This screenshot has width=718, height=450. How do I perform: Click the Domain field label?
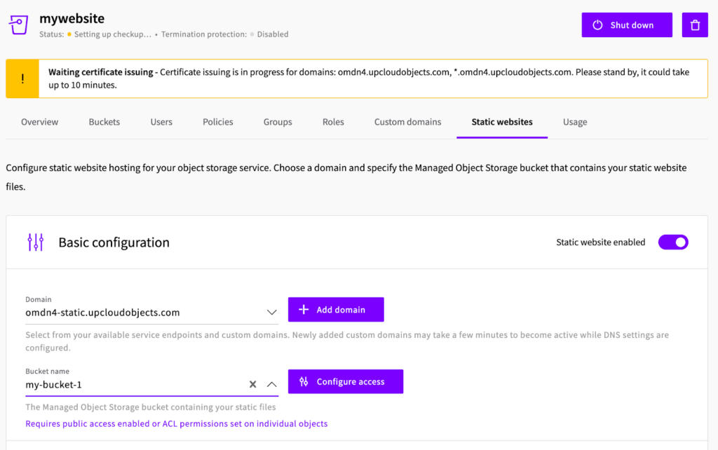[39, 299]
